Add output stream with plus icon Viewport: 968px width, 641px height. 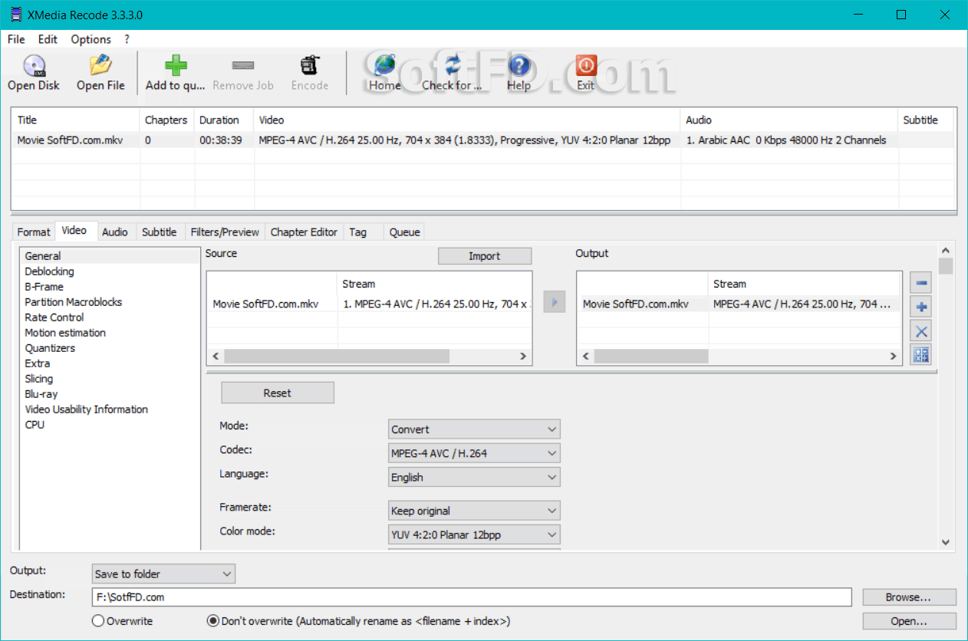[921, 307]
